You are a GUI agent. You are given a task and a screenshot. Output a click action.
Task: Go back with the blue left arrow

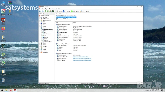[40, 11]
